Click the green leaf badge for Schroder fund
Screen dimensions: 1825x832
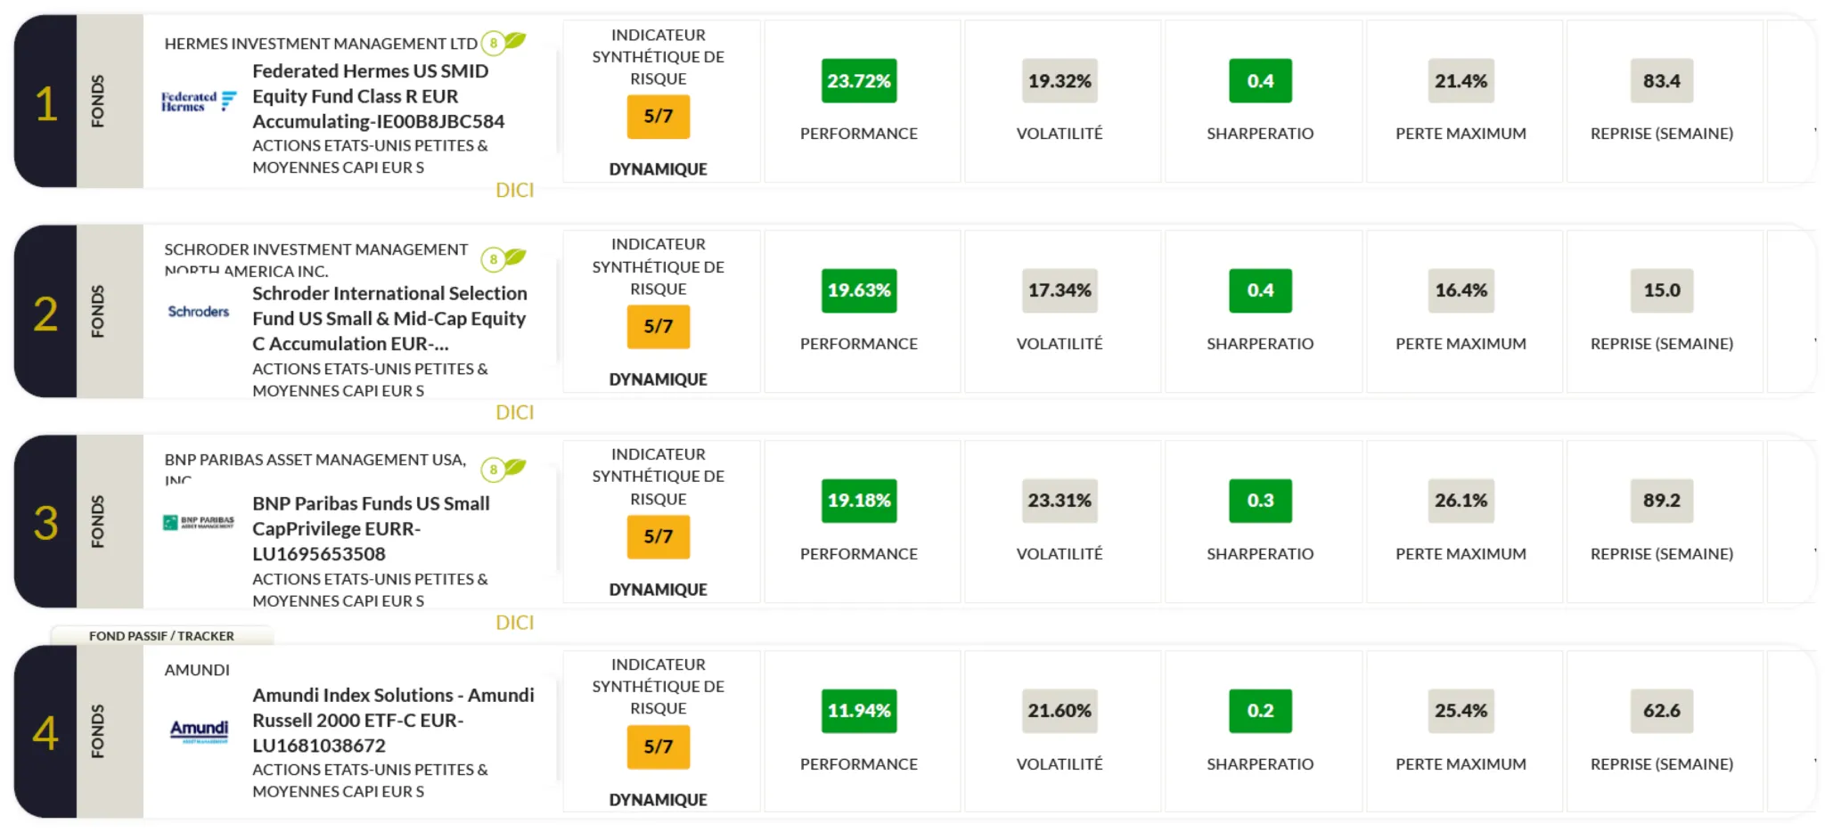pyautogui.click(x=504, y=258)
